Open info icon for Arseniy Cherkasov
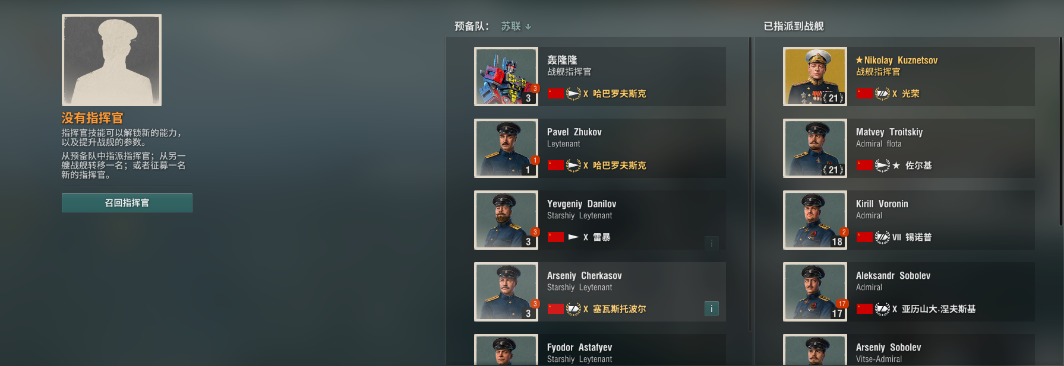 coord(711,308)
